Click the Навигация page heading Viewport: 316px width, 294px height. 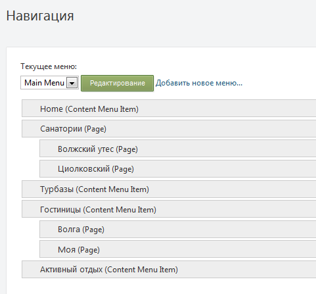coord(40,16)
